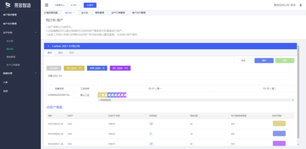Select the first yellow kanban card on 03-01
The width and height of the screenshot is (306, 149).
click(x=99, y=95)
